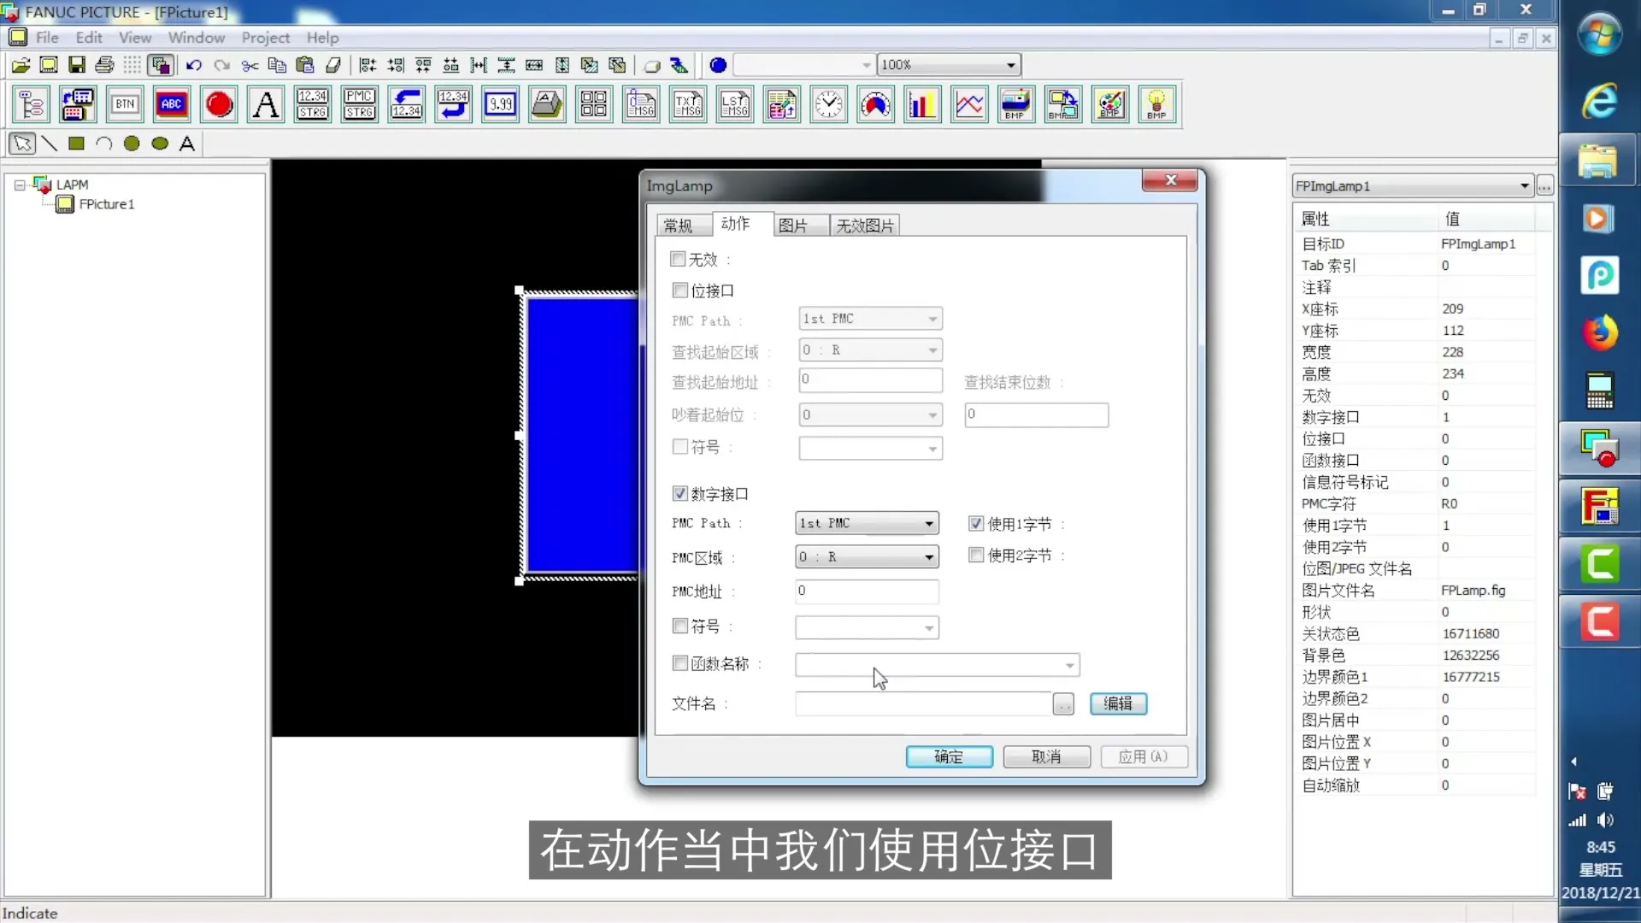Click the 编辑 button next to 文件名
Screen dimensions: 1641x923
click(x=1118, y=703)
